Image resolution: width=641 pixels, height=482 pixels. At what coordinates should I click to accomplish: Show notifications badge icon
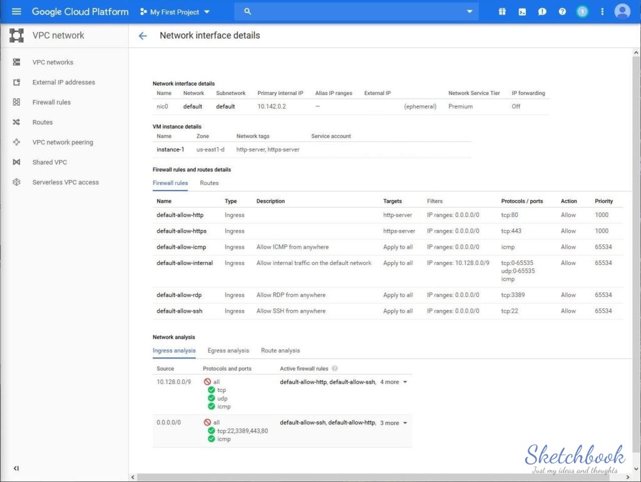[582, 11]
